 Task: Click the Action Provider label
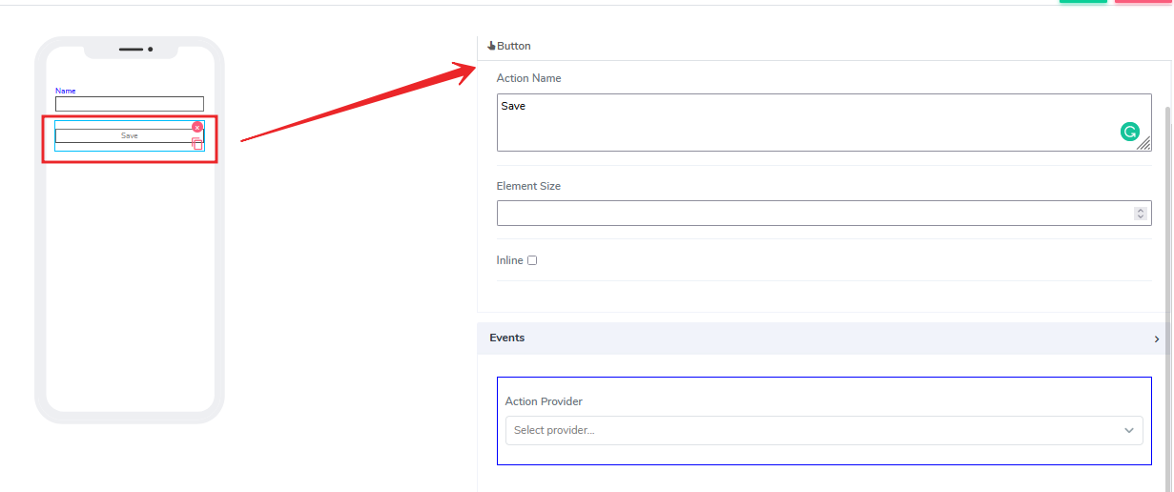tap(544, 401)
